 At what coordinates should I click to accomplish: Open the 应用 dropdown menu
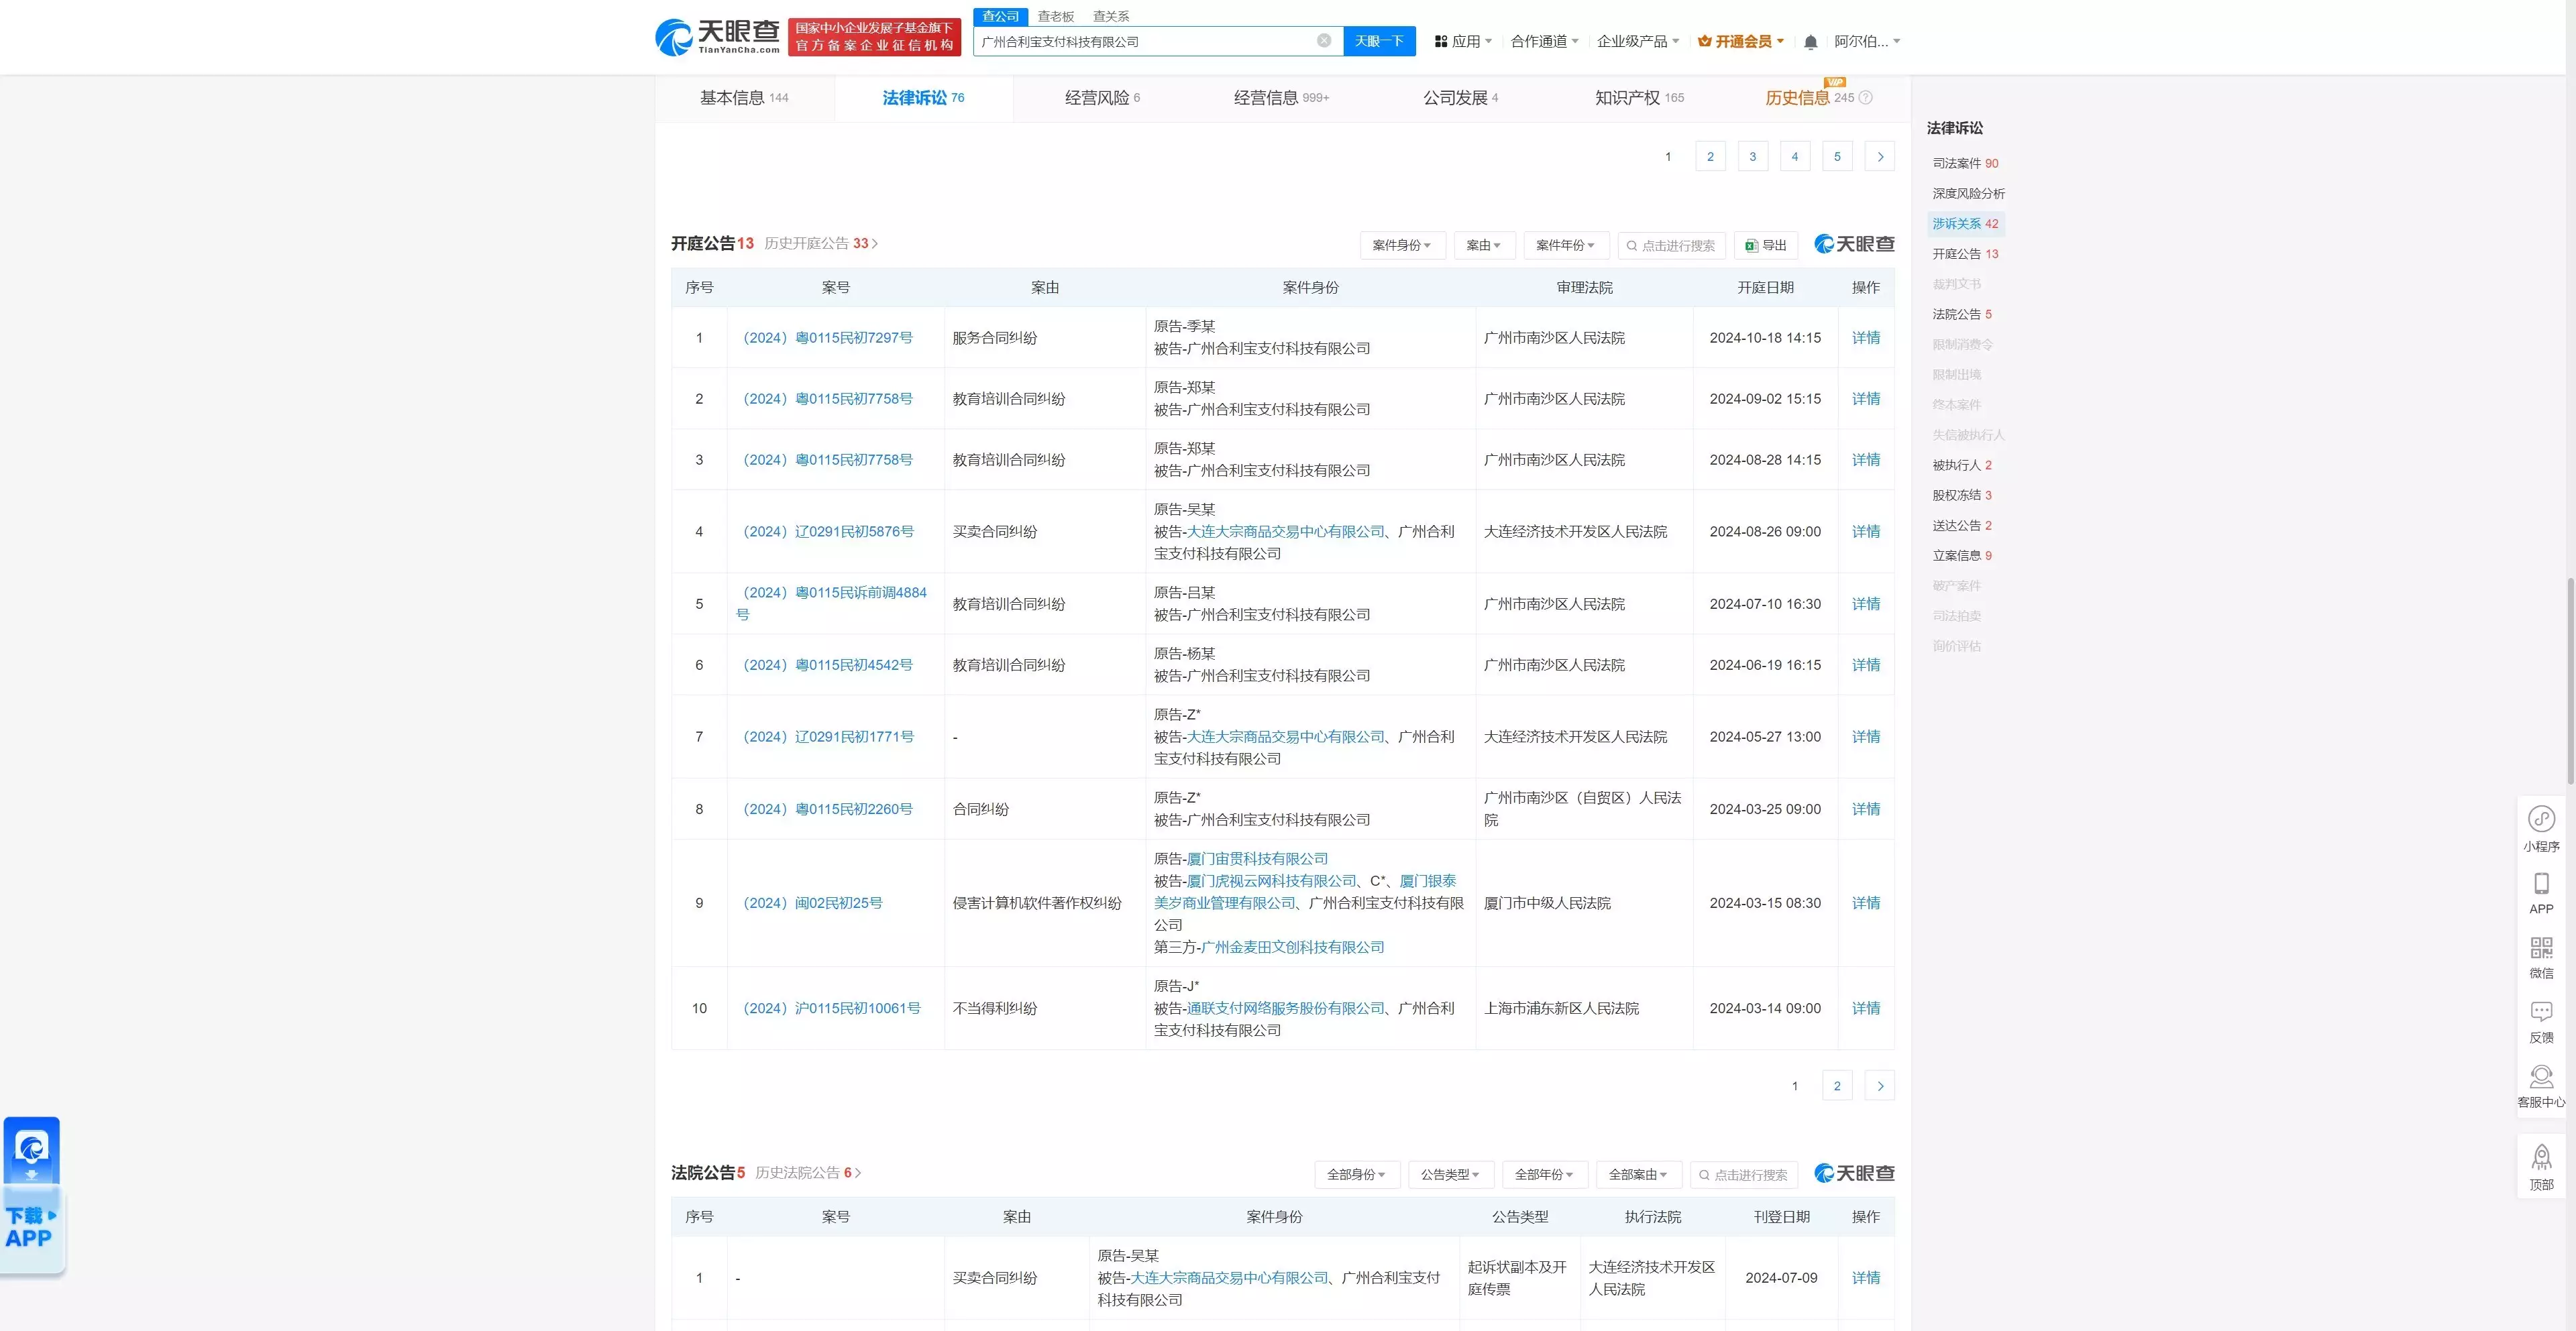1463,42
